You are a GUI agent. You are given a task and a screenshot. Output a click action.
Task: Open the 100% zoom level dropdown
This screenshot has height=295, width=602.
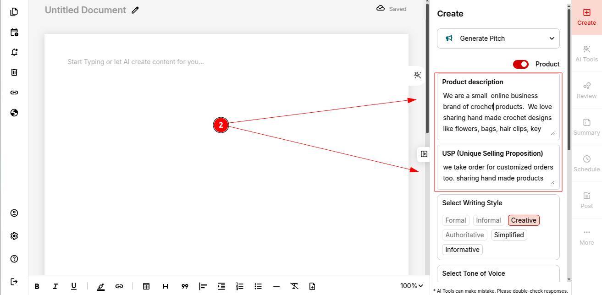[x=411, y=286]
